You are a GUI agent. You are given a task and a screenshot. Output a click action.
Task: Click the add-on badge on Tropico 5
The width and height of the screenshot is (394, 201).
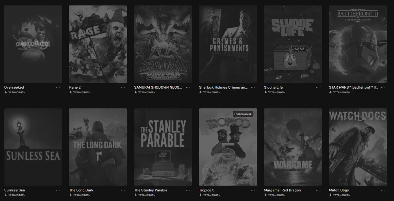pos(243,114)
